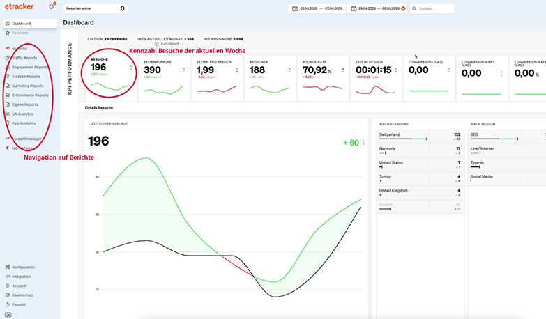Open options menu on Besuche KPI card
Screen dimensions: 546x319
click(131, 68)
